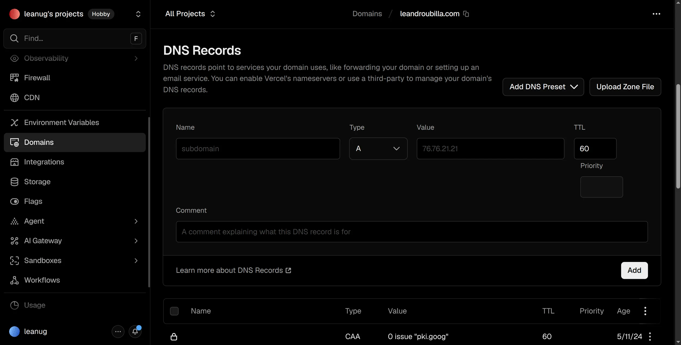681x345 pixels.
Task: Open the notifications bell
Action: pyautogui.click(x=135, y=331)
